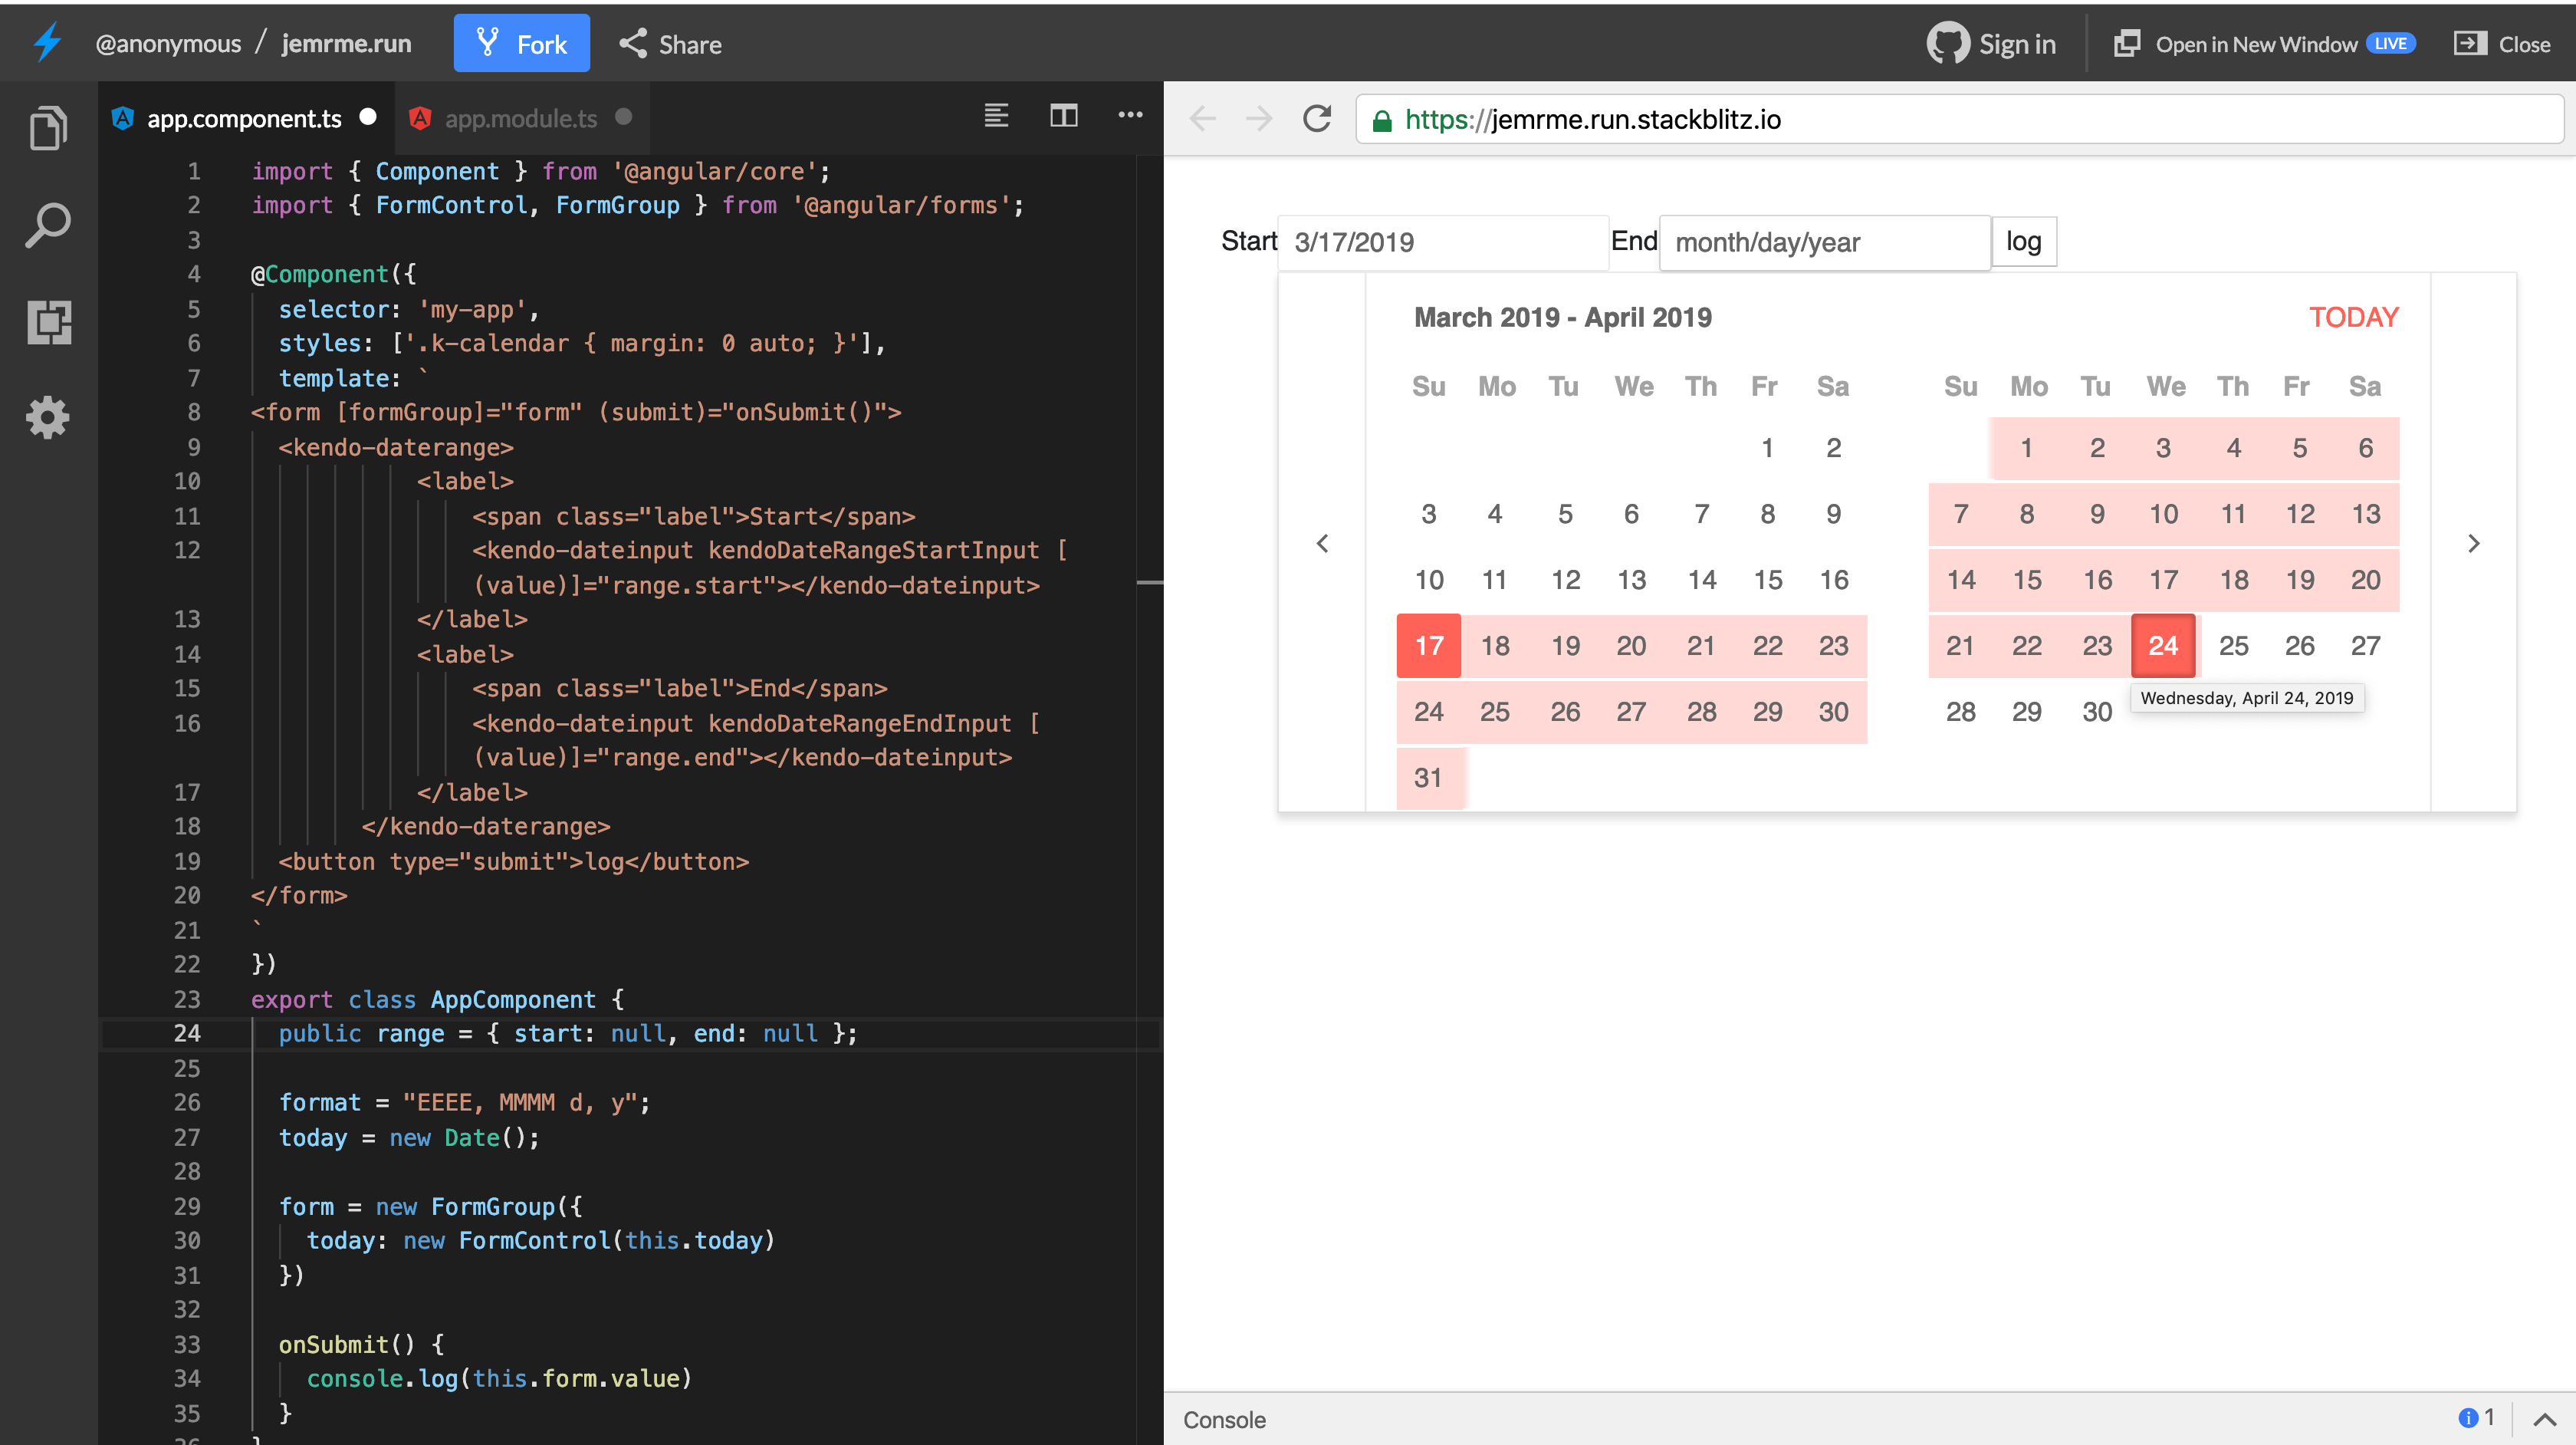The image size is (2576, 1445).
Task: Navigate to next months with right calendar chevron
Action: point(2475,542)
